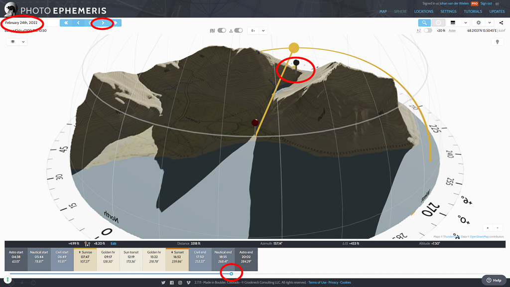Toggle the terrain triangle switch
Screen dimensions: 510x287
point(238,31)
